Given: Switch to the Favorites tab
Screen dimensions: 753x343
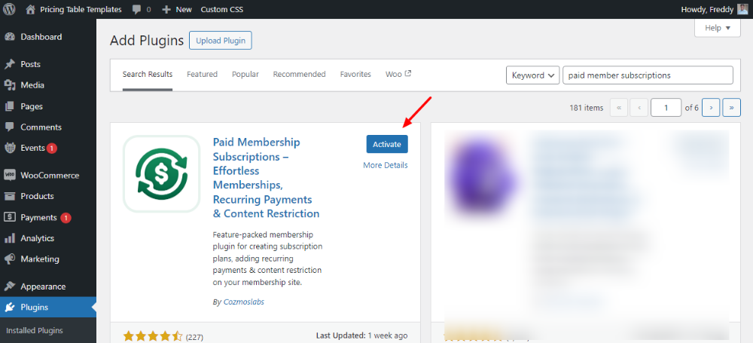Looking at the screenshot, I should pos(355,74).
